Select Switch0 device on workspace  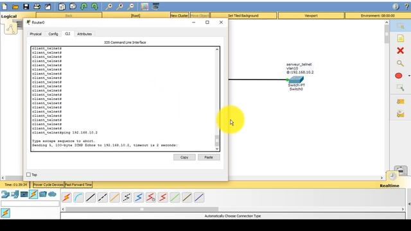click(296, 80)
